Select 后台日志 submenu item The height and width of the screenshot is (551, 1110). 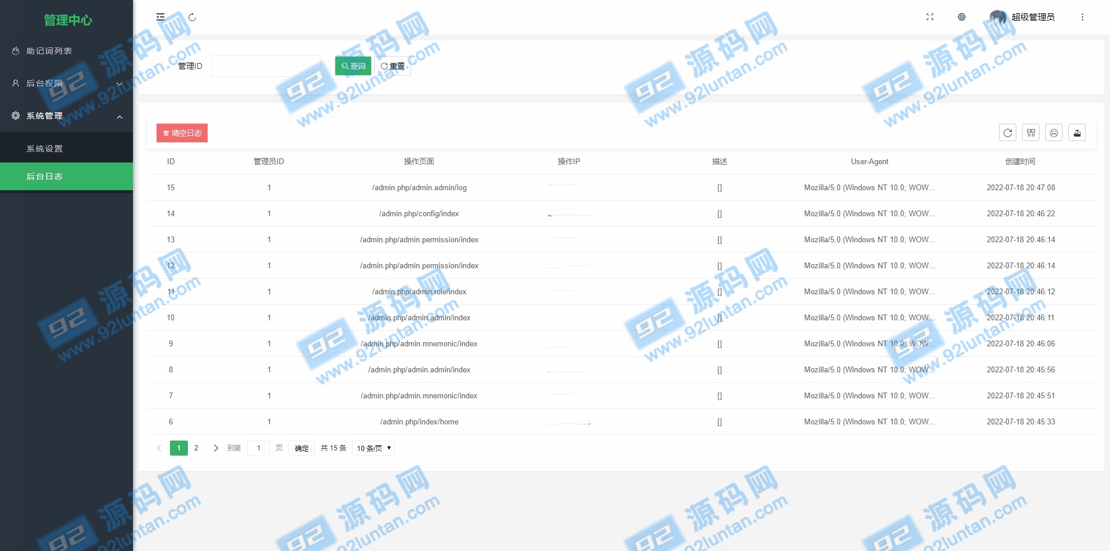[x=66, y=176]
